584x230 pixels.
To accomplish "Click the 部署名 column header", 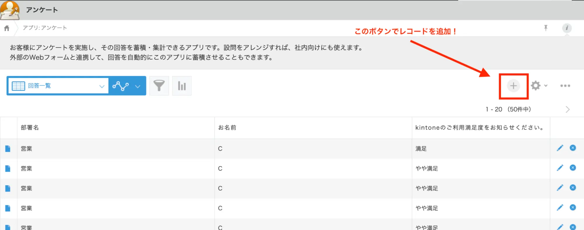I will [30, 128].
